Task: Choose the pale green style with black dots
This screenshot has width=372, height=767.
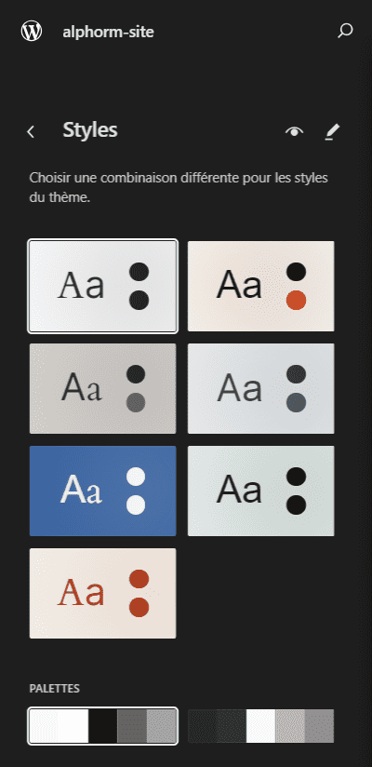Action: (261, 491)
